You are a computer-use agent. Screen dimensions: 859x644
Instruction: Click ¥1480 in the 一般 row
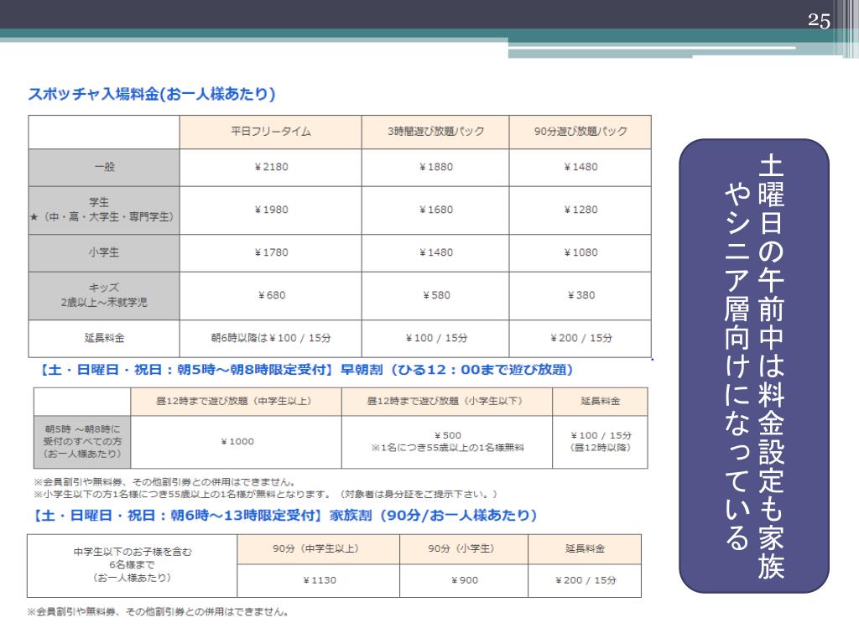[x=580, y=167]
